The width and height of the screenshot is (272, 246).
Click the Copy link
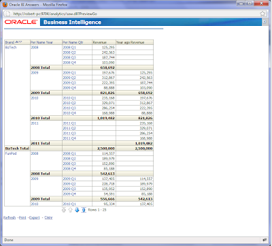tap(48, 217)
